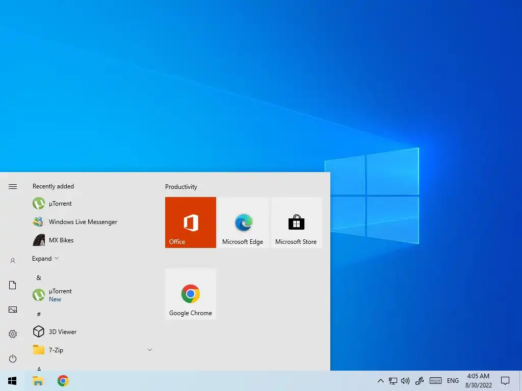The image size is (522, 391).
Task: Open Windows Live Messenger app
Action: (x=93, y=221)
